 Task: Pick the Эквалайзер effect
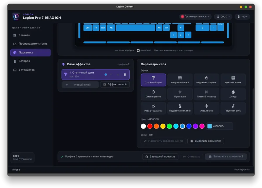[206, 108]
